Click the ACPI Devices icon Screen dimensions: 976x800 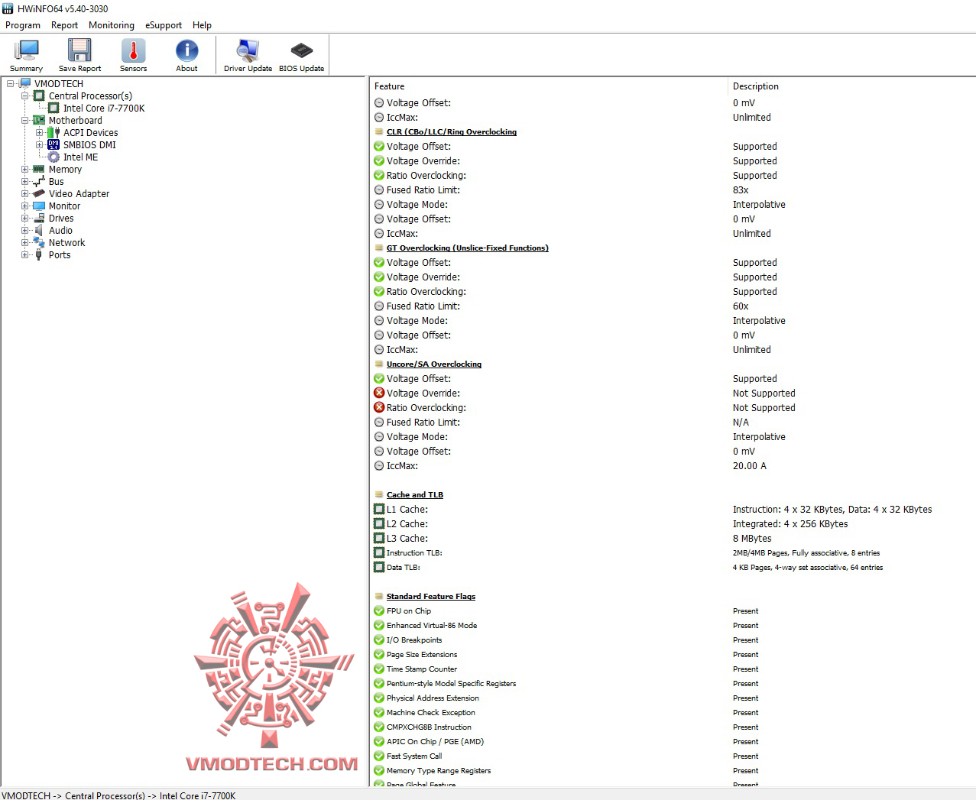click(x=54, y=133)
